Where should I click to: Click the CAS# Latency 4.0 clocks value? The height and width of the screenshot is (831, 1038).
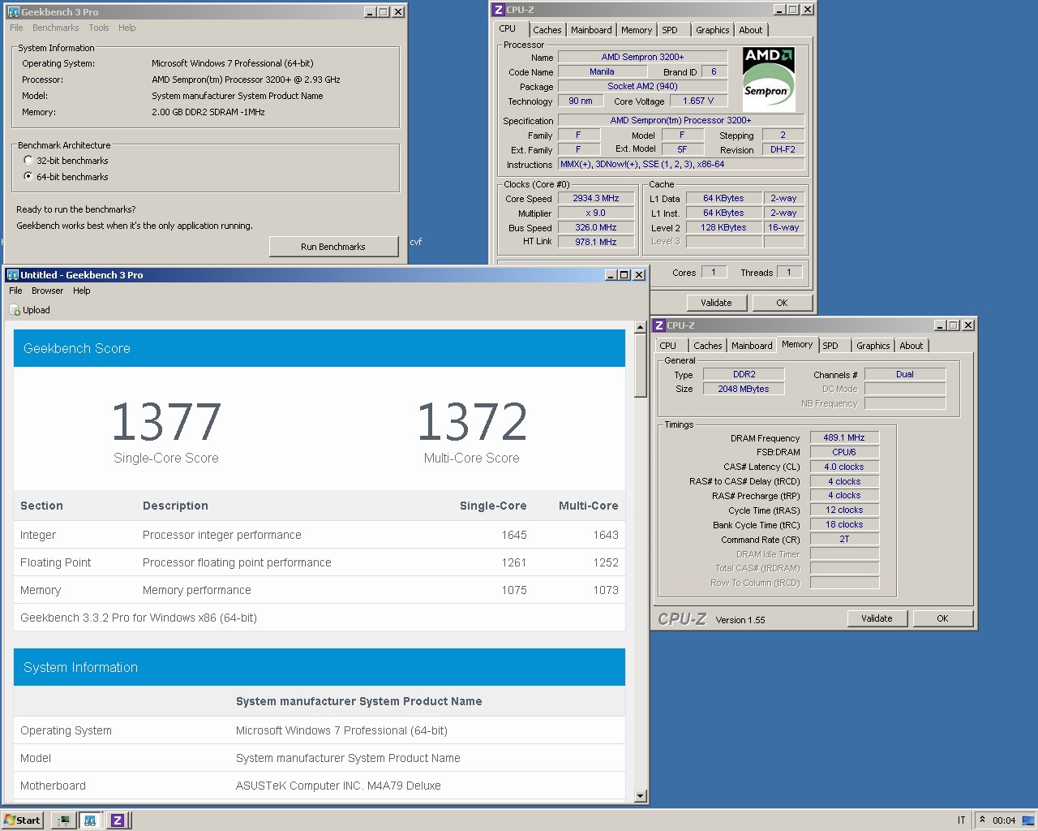pyautogui.click(x=844, y=467)
